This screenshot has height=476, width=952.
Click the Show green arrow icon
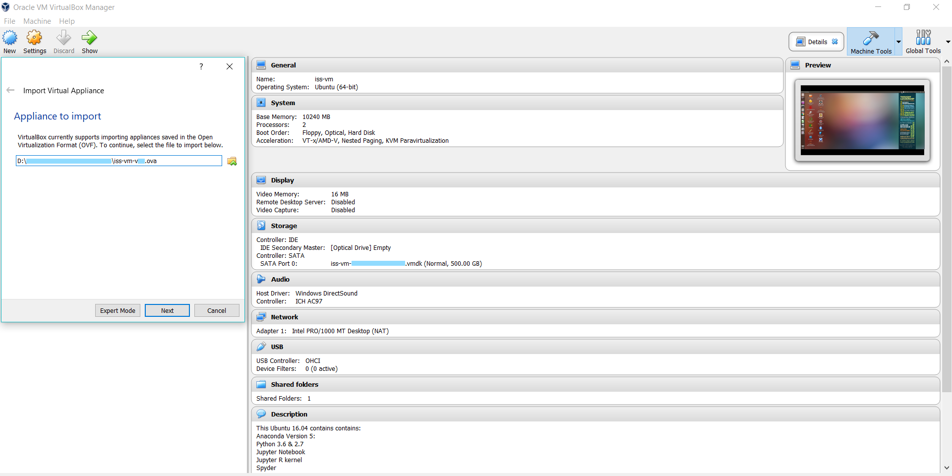pos(89,38)
